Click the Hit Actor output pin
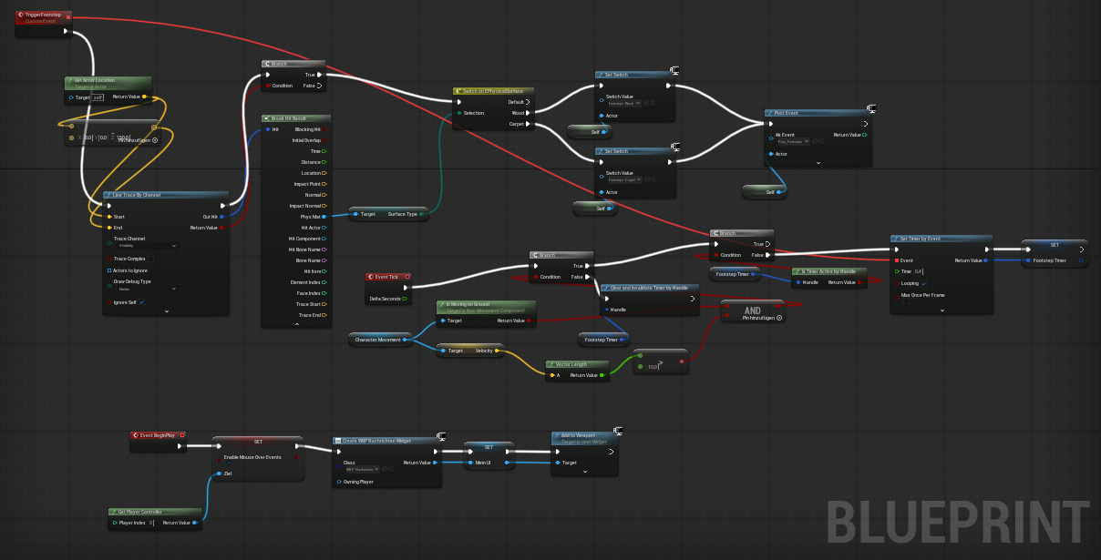Viewport: 1101px width, 560px height. coord(324,228)
